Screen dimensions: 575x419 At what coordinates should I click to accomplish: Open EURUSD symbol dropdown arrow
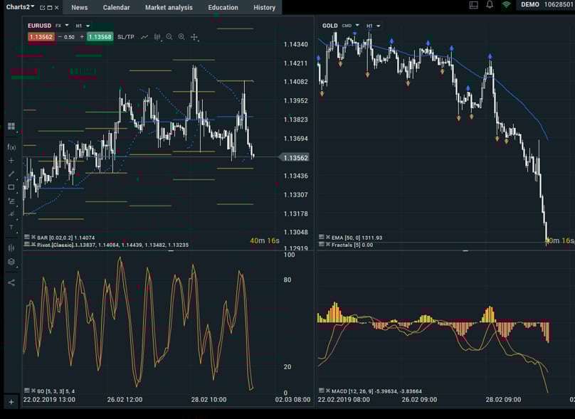point(67,26)
